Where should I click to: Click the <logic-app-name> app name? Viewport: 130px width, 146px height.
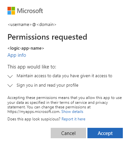coord(26,48)
